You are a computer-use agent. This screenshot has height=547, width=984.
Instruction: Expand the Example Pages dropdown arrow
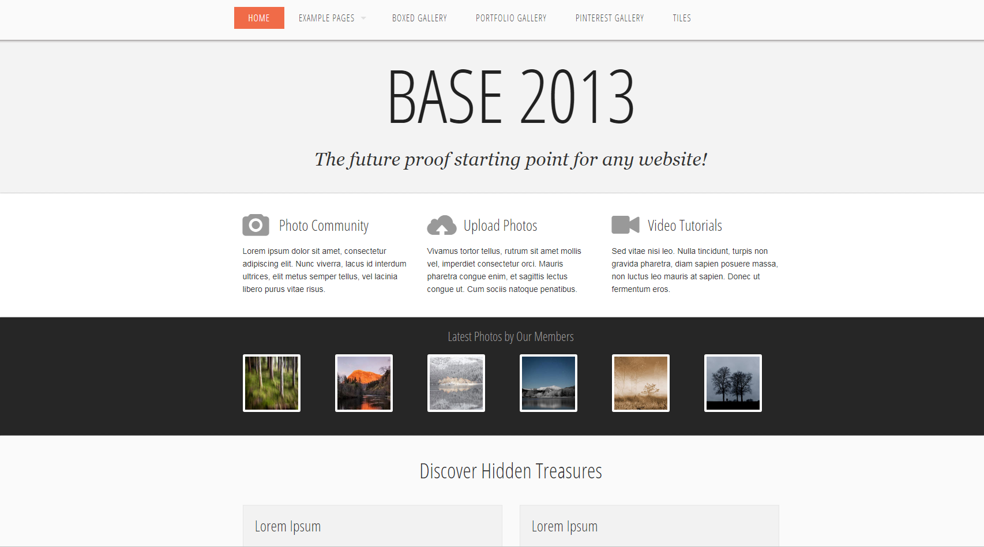coord(363,18)
